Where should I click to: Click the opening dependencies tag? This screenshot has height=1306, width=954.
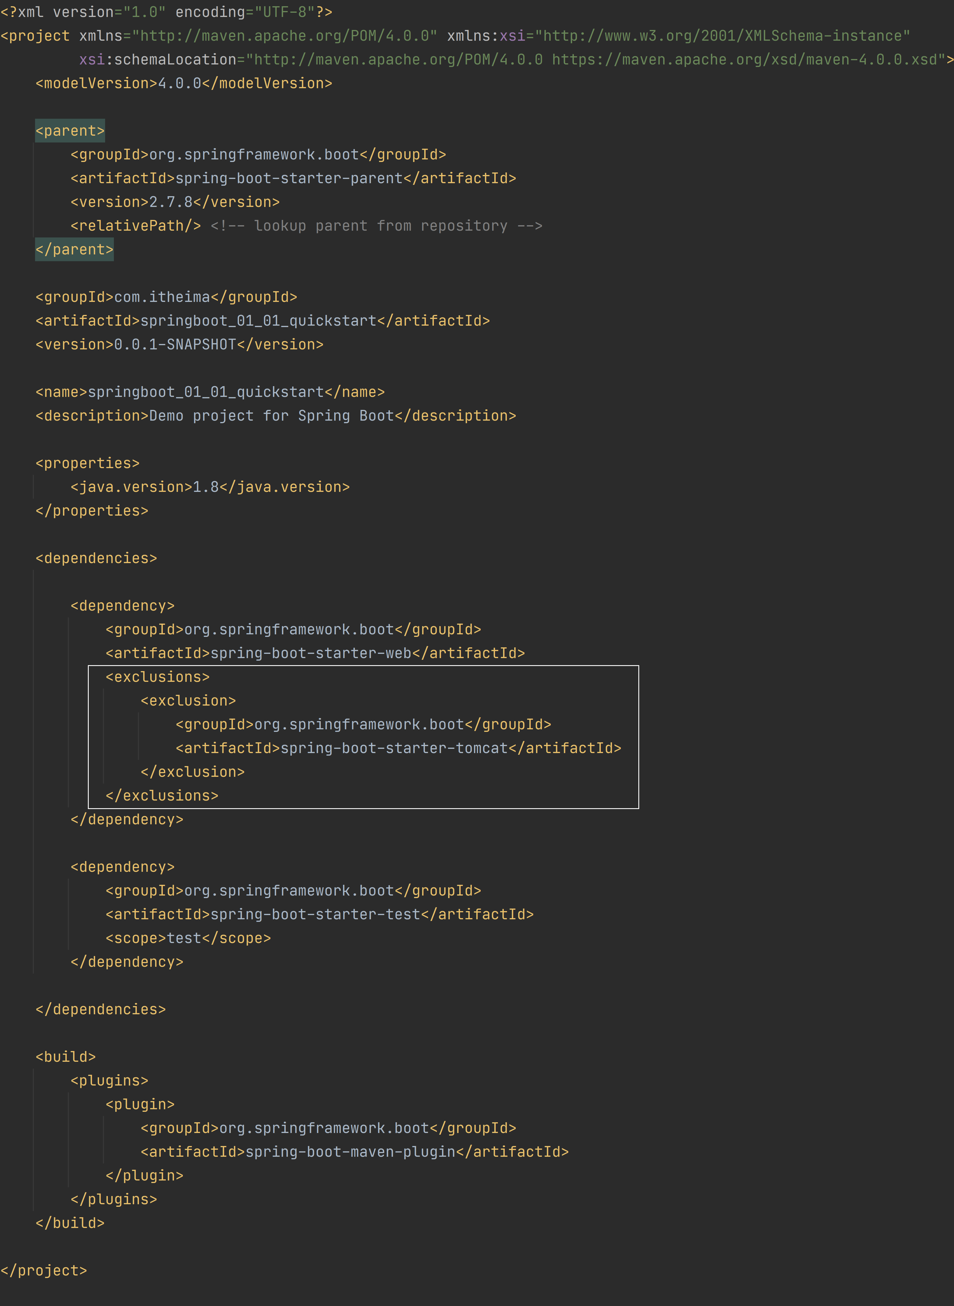coord(96,558)
